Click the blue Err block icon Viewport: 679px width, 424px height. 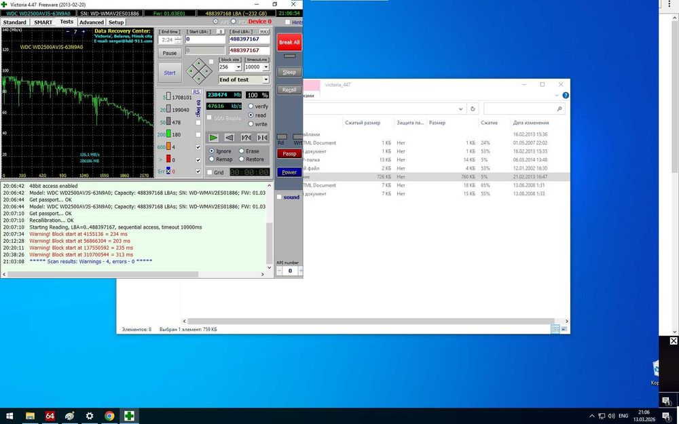(168, 172)
